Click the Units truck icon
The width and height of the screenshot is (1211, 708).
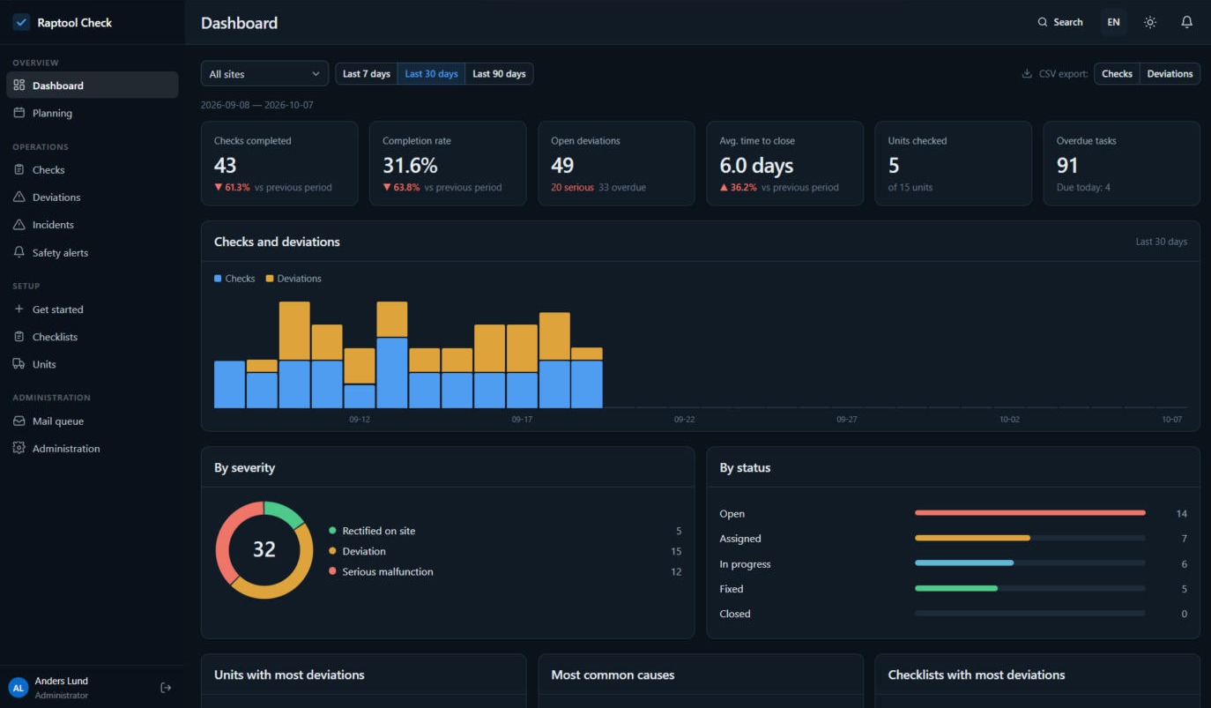[x=19, y=364]
